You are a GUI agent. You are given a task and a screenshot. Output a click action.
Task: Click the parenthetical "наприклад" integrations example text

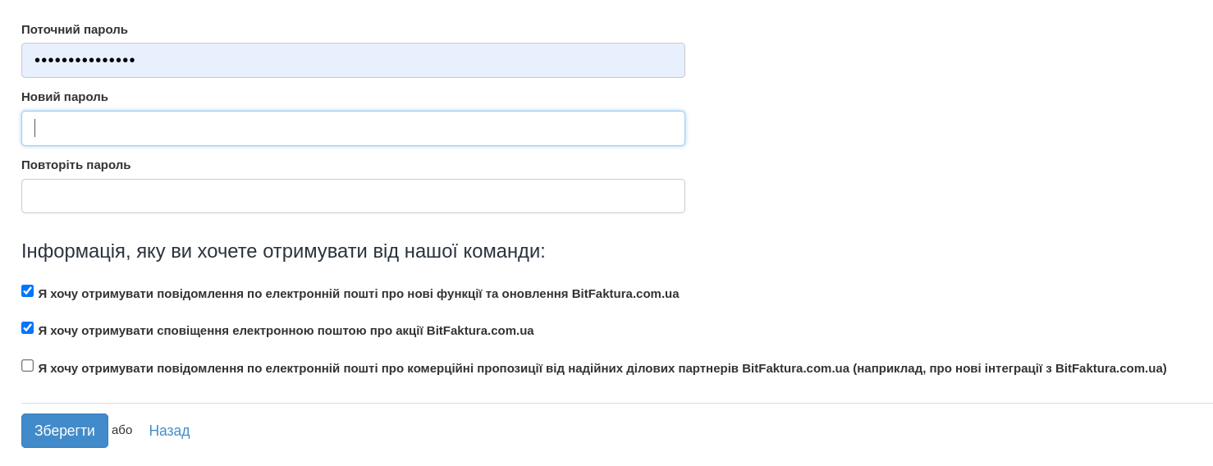pos(1009,368)
